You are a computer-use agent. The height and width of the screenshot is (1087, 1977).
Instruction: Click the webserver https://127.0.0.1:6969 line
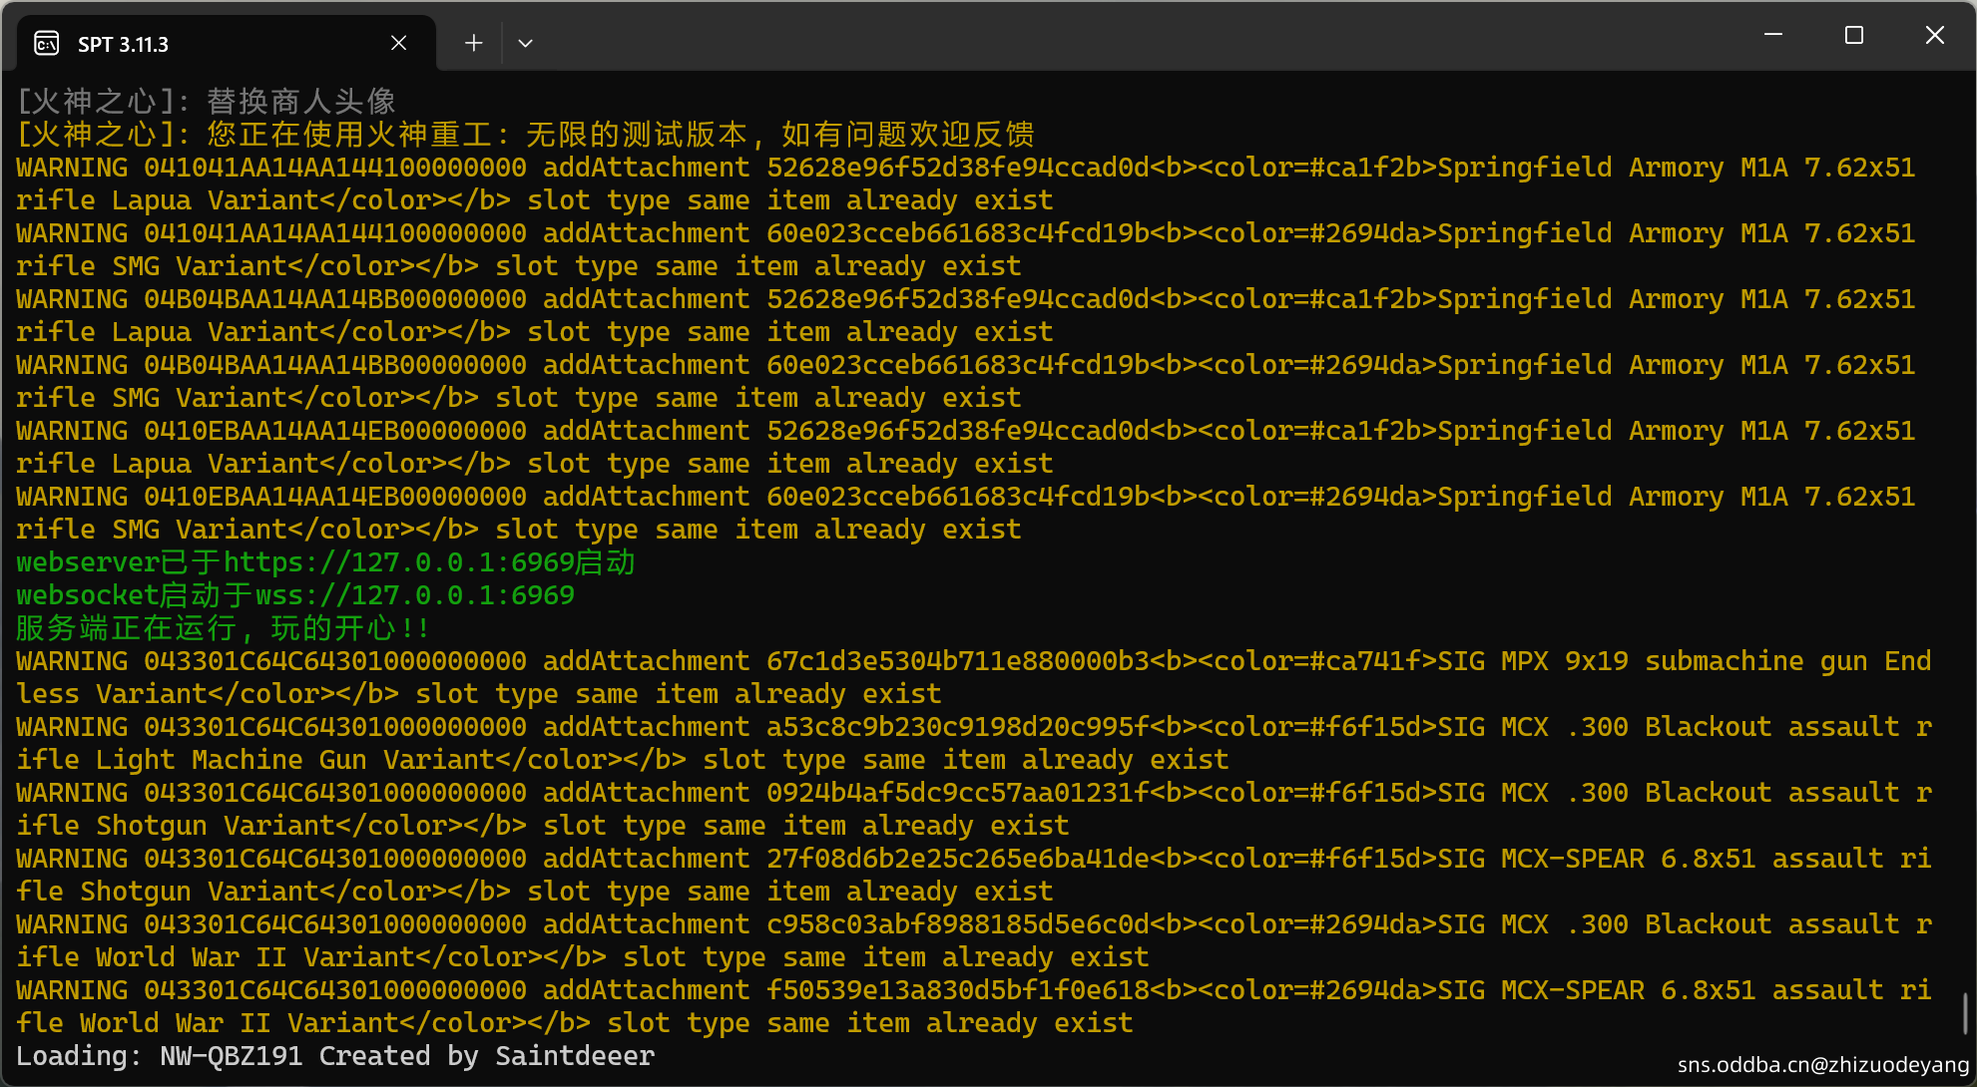coord(325,562)
